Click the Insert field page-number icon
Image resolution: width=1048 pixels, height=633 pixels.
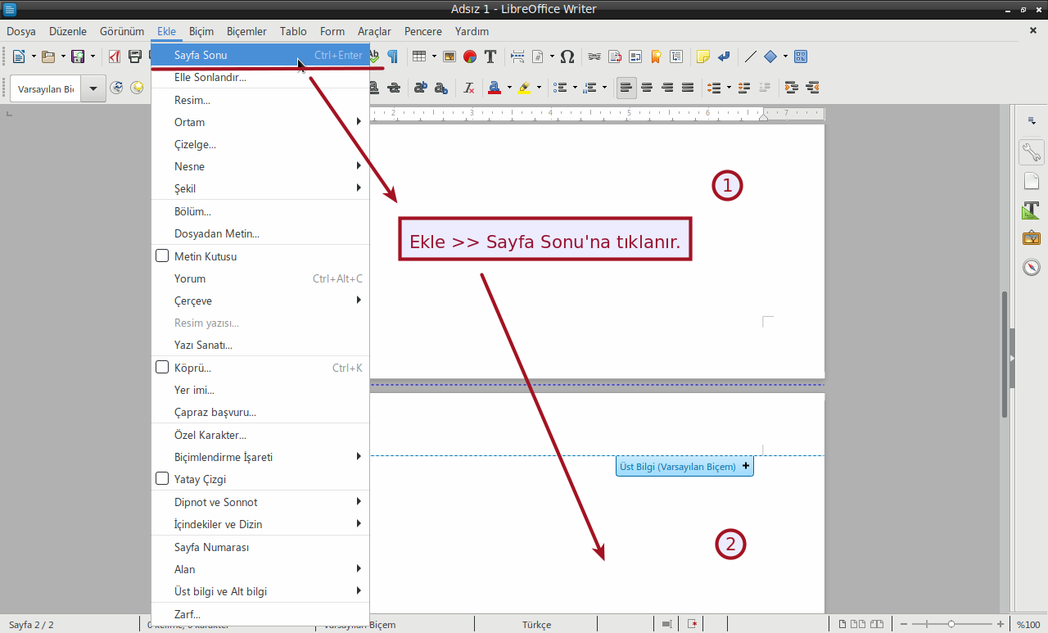point(538,57)
